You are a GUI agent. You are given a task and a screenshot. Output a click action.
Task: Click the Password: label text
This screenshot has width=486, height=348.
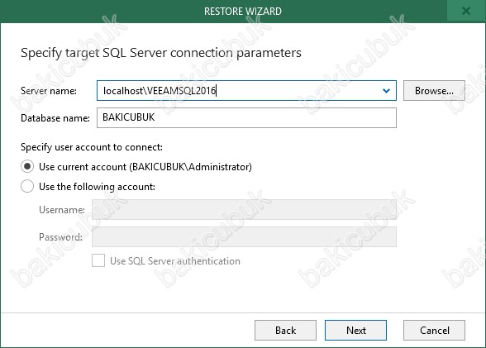(x=61, y=237)
